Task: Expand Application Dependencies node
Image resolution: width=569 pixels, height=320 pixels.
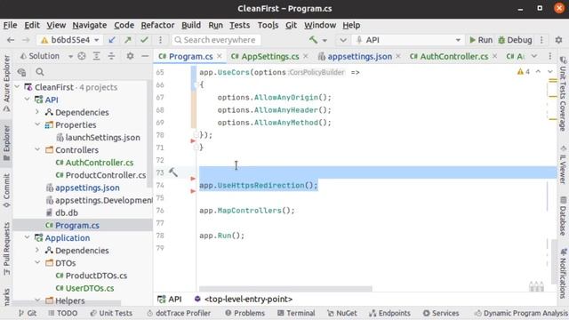Action: point(37,251)
